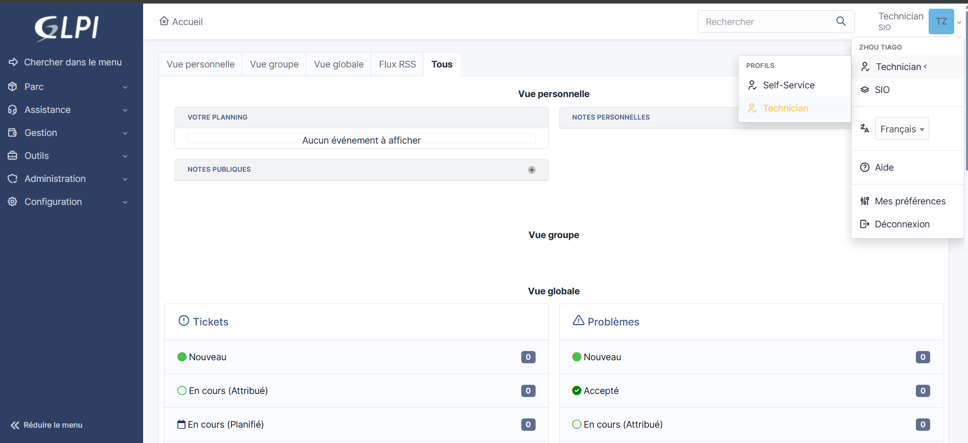968x443 pixels.
Task: Switch to the Flux RSS tab
Action: pyautogui.click(x=397, y=64)
